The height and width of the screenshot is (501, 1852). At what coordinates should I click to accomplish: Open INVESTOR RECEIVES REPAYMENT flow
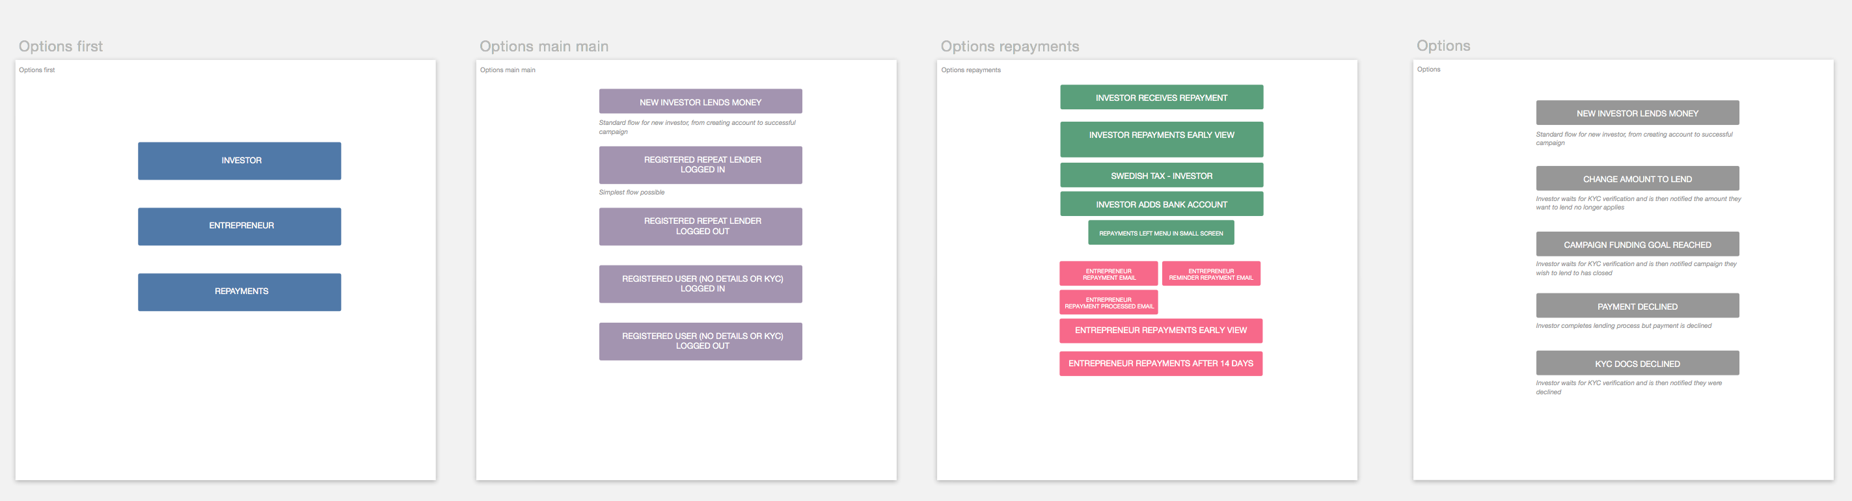1161,97
